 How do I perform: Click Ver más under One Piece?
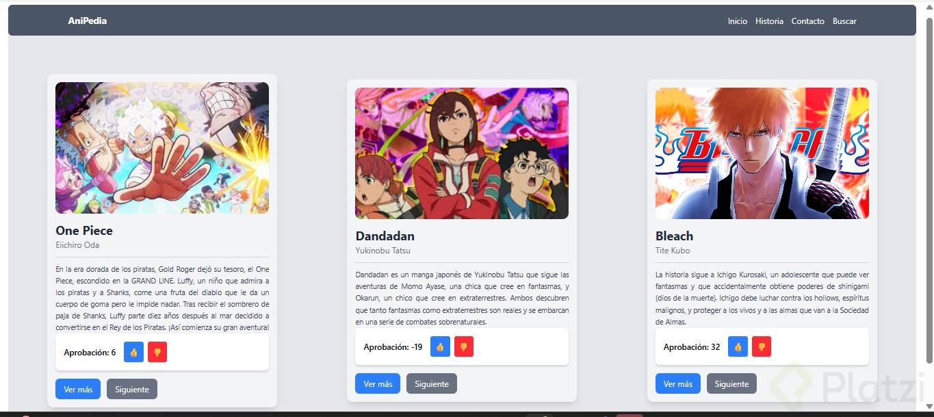(x=78, y=389)
